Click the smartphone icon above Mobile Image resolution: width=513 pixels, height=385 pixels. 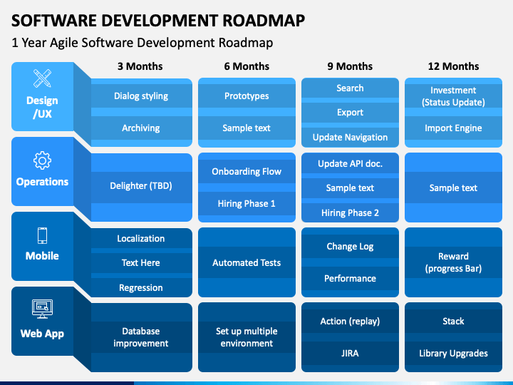pyautogui.click(x=42, y=235)
